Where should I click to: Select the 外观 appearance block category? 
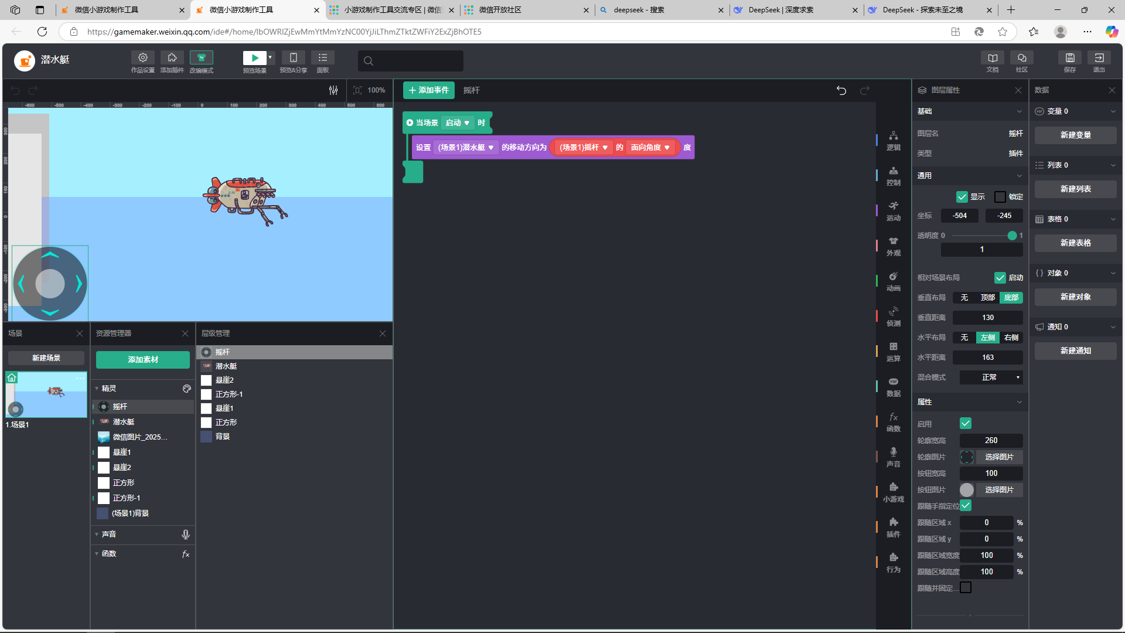pyautogui.click(x=893, y=246)
